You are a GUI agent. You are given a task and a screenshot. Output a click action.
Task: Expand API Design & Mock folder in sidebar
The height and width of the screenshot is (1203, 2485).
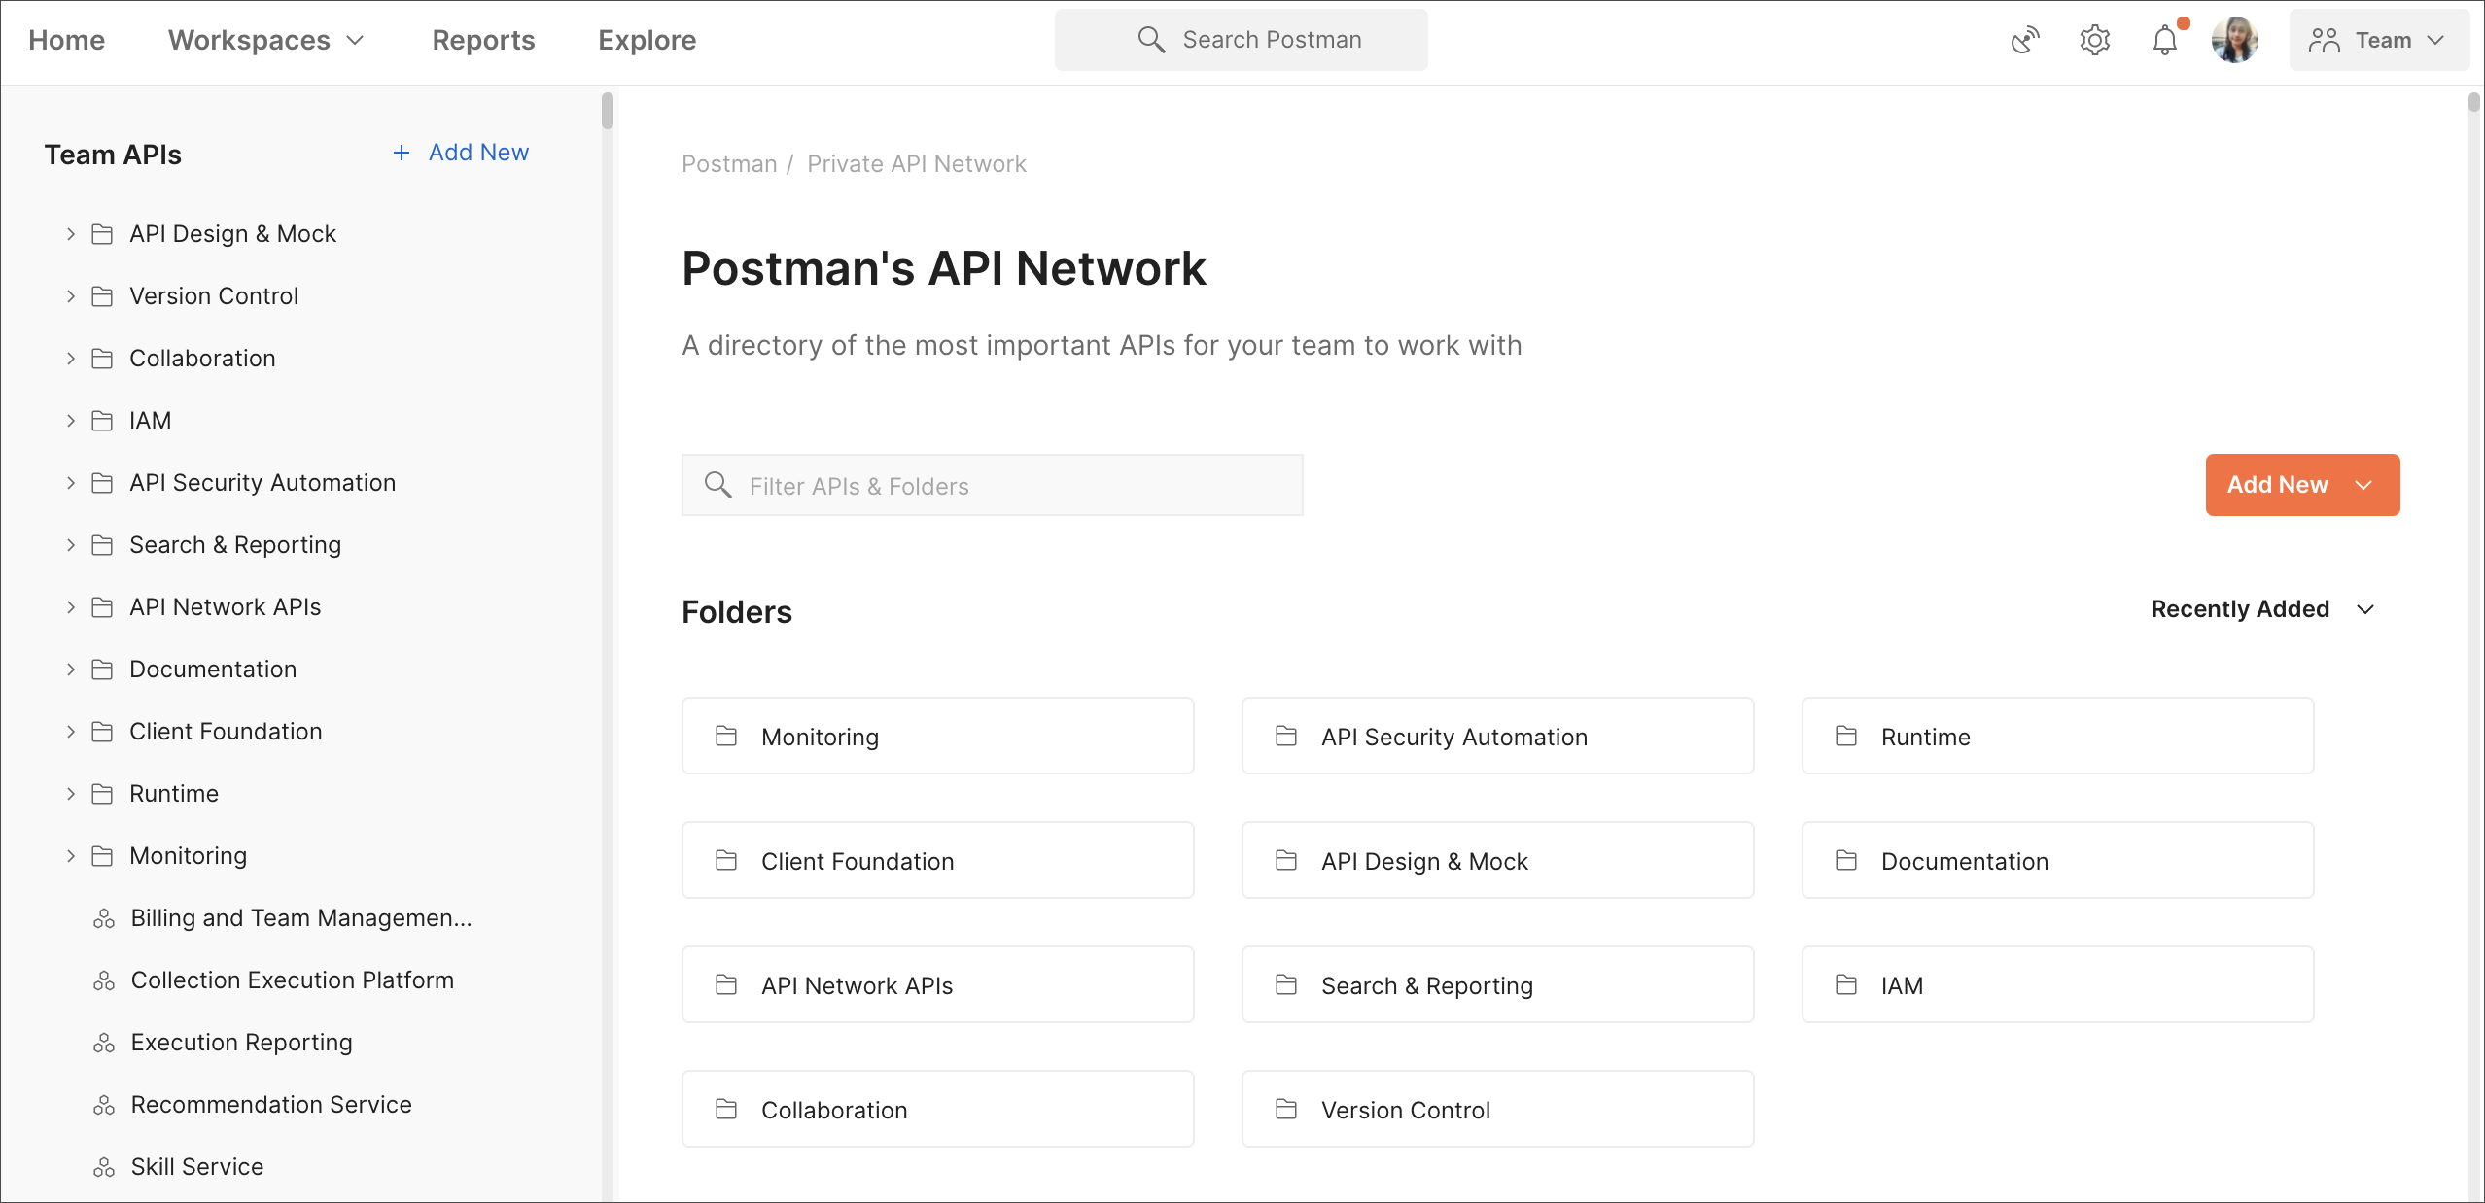[70, 234]
